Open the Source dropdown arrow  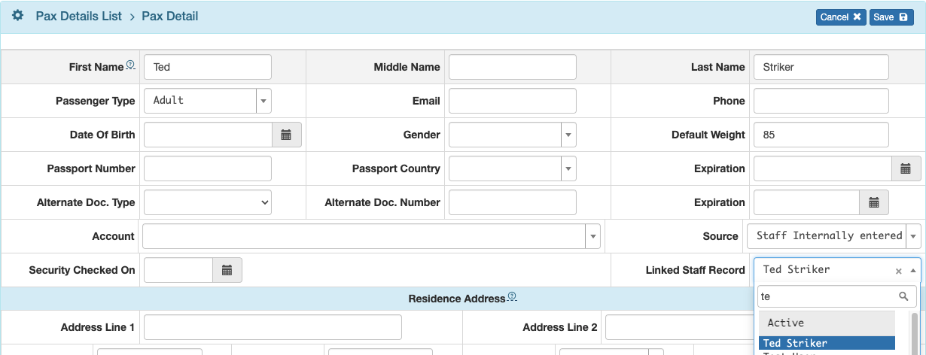913,236
